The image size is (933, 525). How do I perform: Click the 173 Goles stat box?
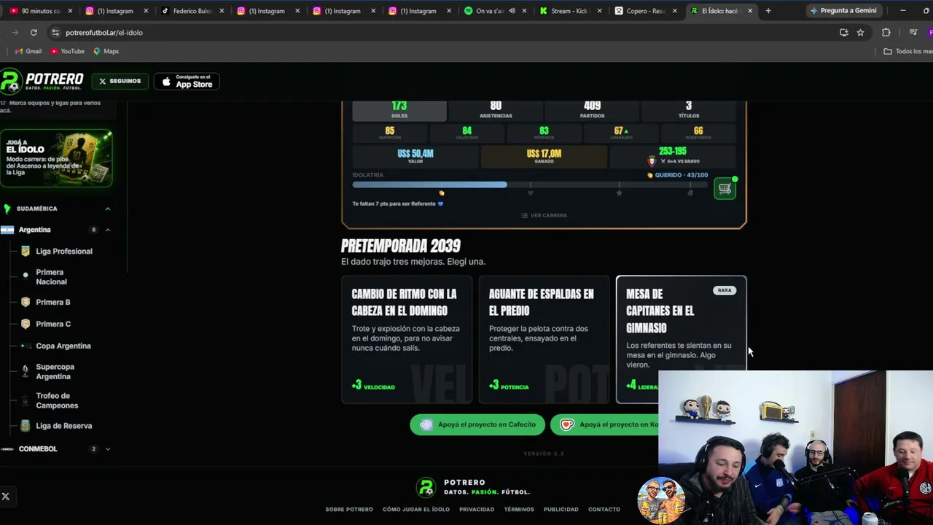[x=399, y=110]
